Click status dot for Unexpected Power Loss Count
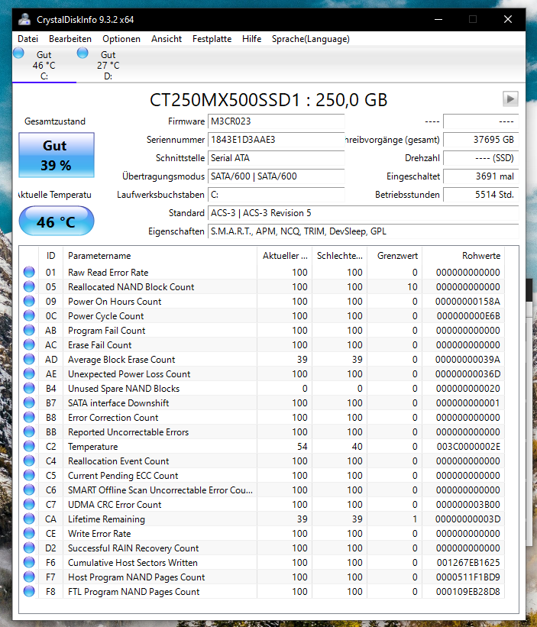 29,373
